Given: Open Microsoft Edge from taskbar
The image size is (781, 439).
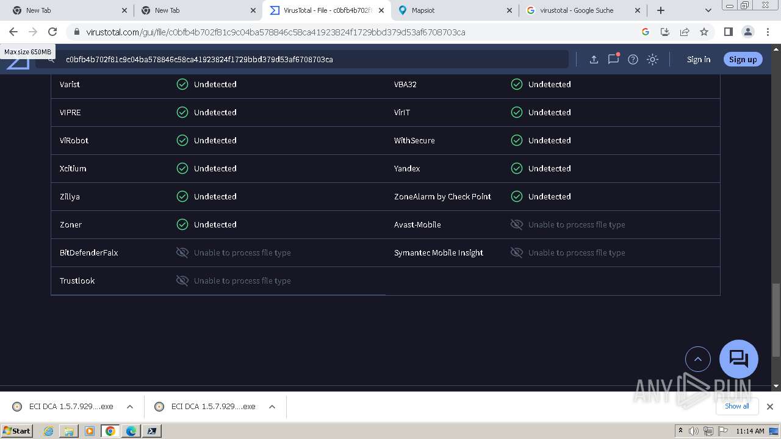Looking at the screenshot, I should tap(131, 431).
